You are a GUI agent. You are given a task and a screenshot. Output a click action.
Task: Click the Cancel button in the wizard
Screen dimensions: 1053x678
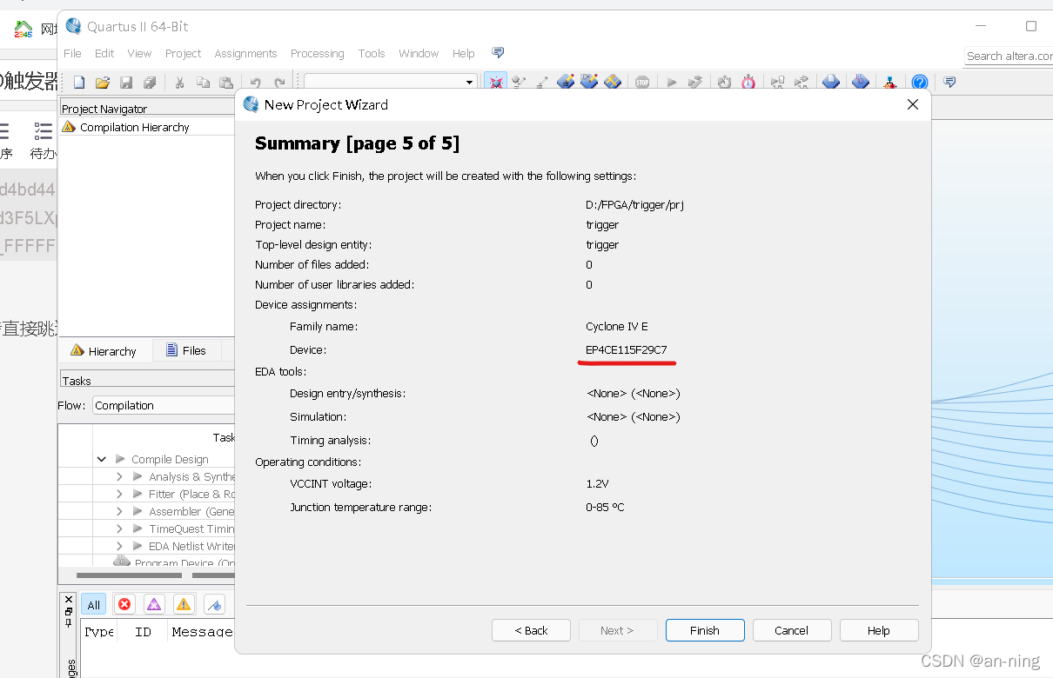[792, 630]
